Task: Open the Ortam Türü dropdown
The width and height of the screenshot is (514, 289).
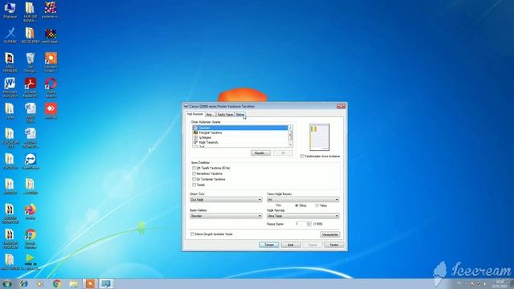Action: coord(226,200)
